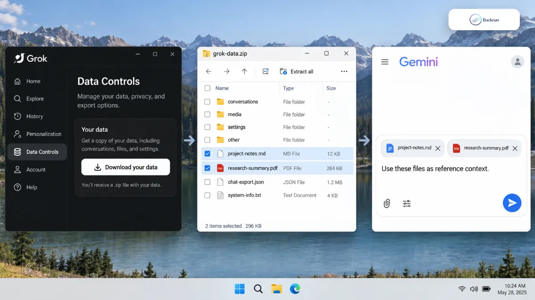Screen dimensions: 535x300
Task: Click the research-summary.pdf file icon
Action: (x=220, y=168)
